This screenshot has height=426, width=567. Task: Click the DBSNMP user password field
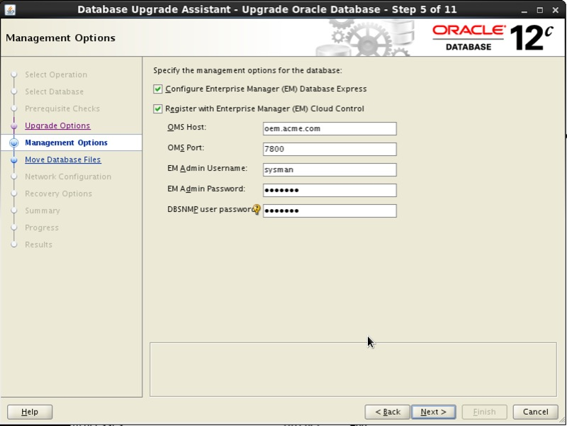click(330, 211)
